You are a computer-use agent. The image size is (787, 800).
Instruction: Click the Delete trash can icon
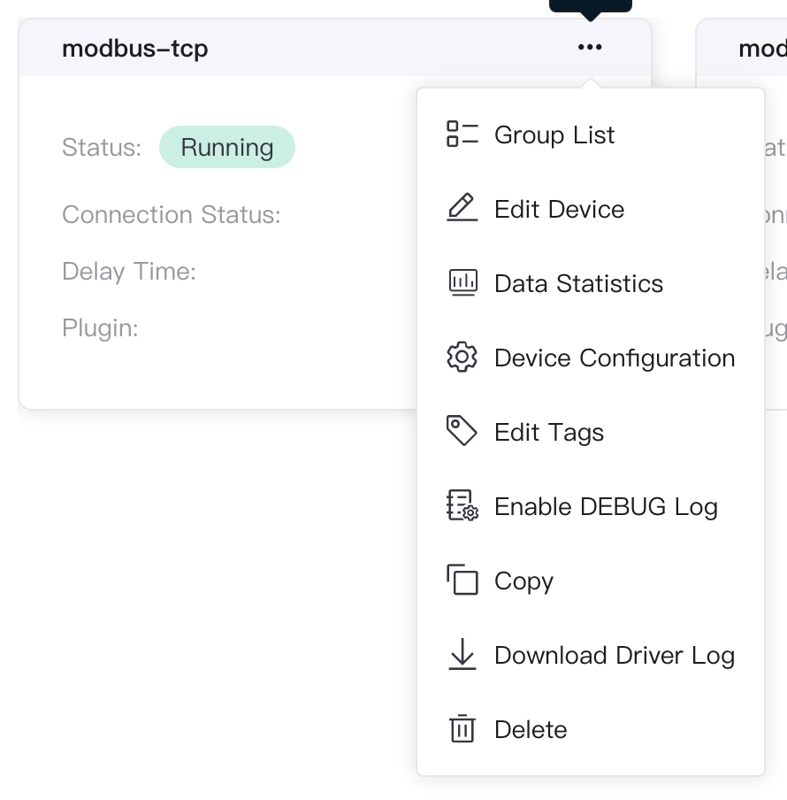pyautogui.click(x=462, y=728)
